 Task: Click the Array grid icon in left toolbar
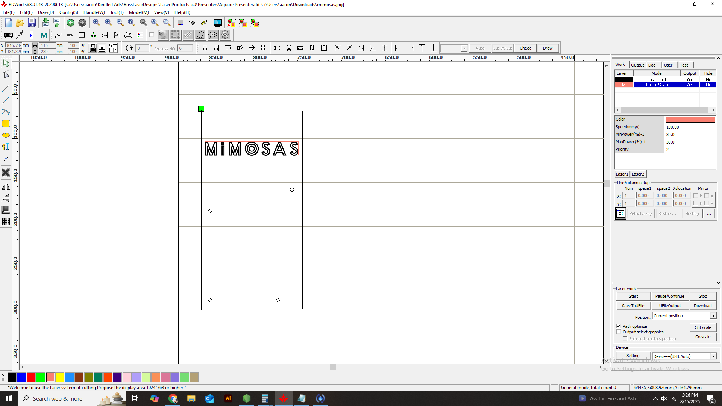point(6,221)
